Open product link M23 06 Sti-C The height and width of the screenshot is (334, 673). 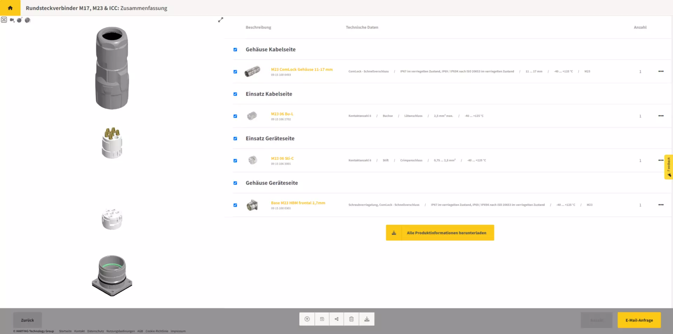coord(282,158)
